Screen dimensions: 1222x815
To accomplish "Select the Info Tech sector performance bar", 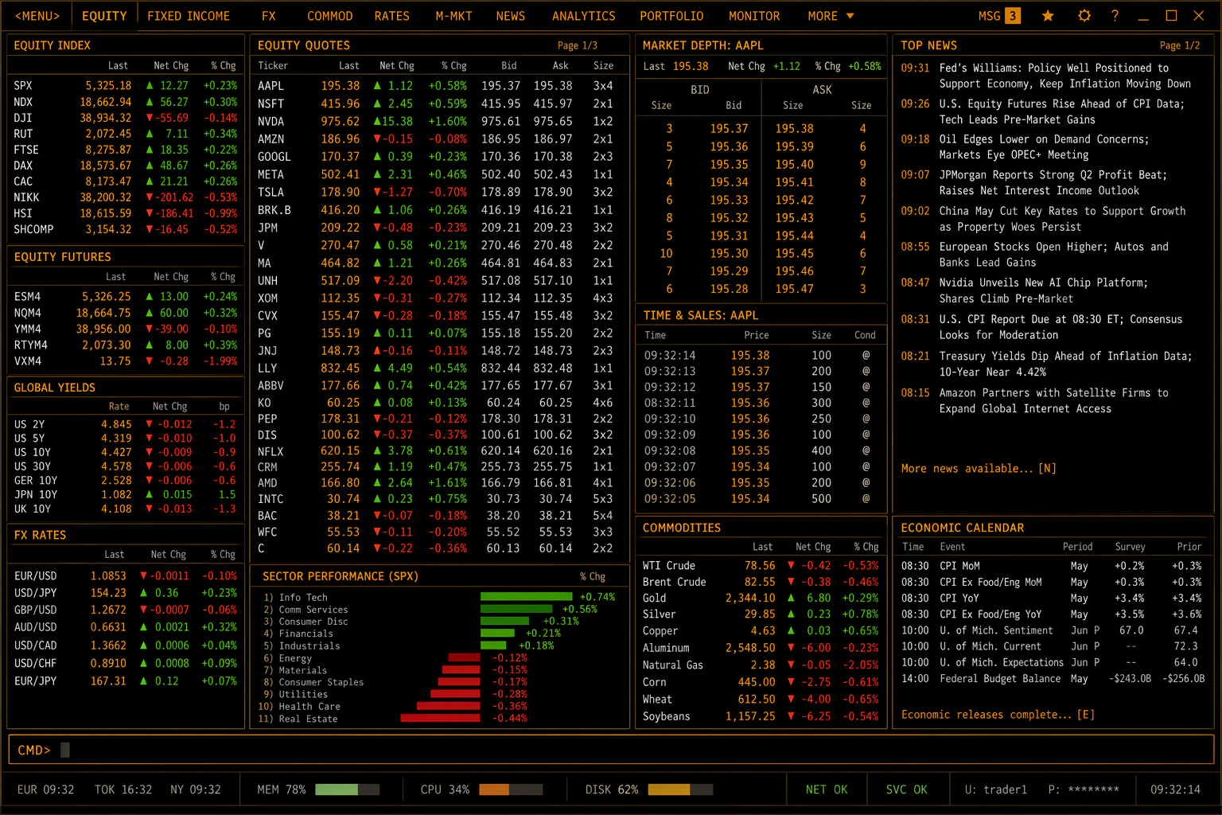I will click(x=526, y=597).
